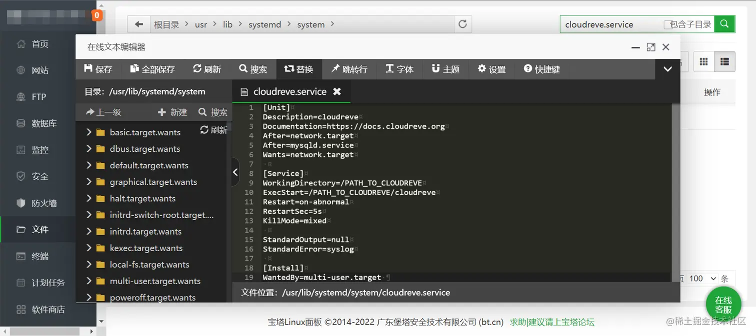Image resolution: width=756 pixels, height=336 pixels.
Task: Open the Theme option in toolbar
Action: [x=445, y=69]
